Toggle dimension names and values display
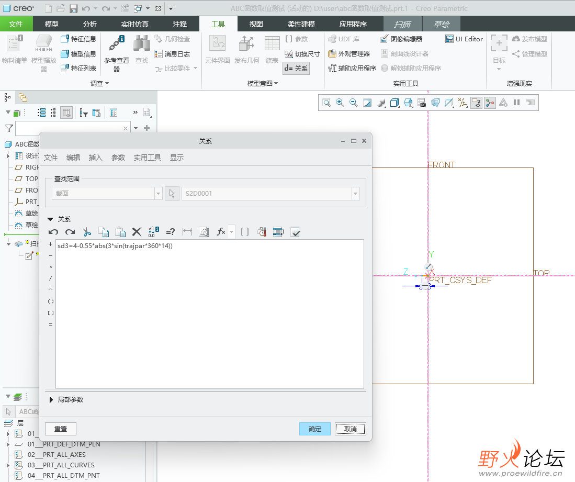This screenshot has height=482, width=575. click(154, 232)
